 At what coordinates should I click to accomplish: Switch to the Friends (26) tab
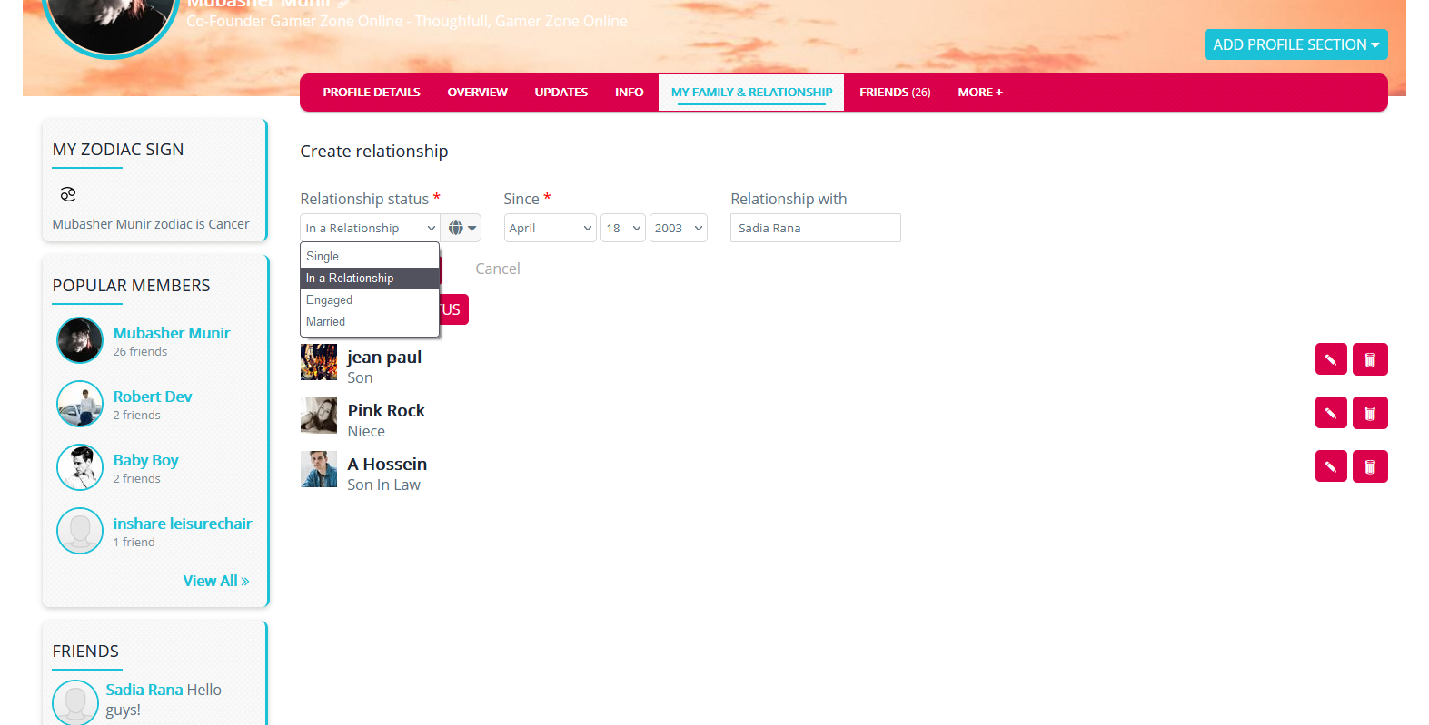tap(895, 93)
